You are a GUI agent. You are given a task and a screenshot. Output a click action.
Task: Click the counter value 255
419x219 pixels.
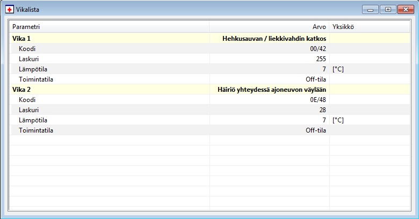(321, 59)
